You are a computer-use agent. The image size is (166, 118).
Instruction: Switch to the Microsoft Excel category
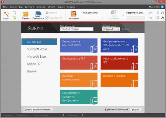point(37,57)
